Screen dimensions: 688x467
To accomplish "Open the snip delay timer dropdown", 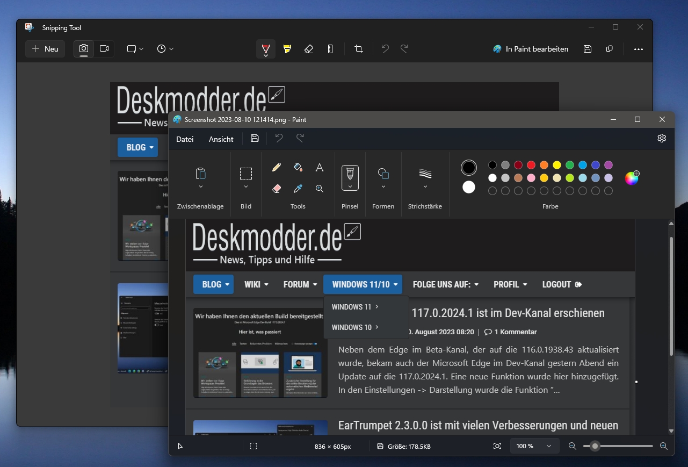I will tap(165, 49).
